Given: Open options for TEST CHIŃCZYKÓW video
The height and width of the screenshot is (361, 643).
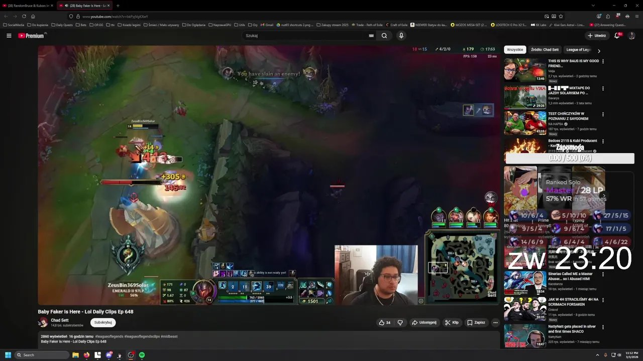Looking at the screenshot, I should 603,114.
